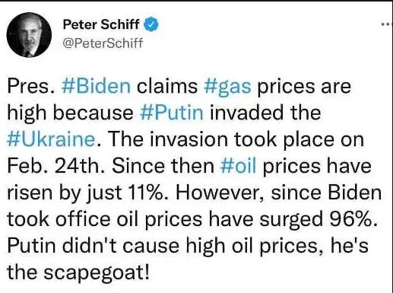Open the three-dot more options menu
Screen dimensions: 393x293
(388, 24)
